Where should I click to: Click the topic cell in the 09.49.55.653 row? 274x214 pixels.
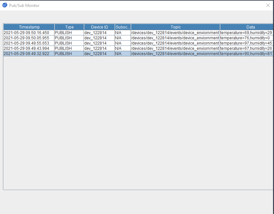(175, 43)
